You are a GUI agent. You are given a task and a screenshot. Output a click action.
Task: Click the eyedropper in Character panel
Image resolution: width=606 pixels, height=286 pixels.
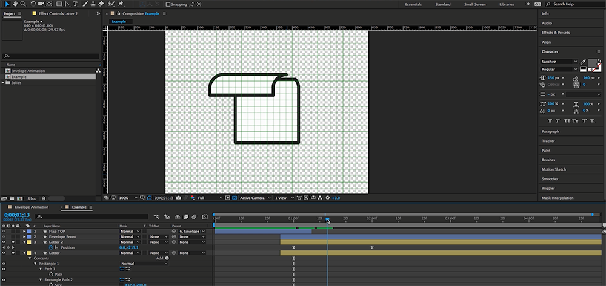583,62
